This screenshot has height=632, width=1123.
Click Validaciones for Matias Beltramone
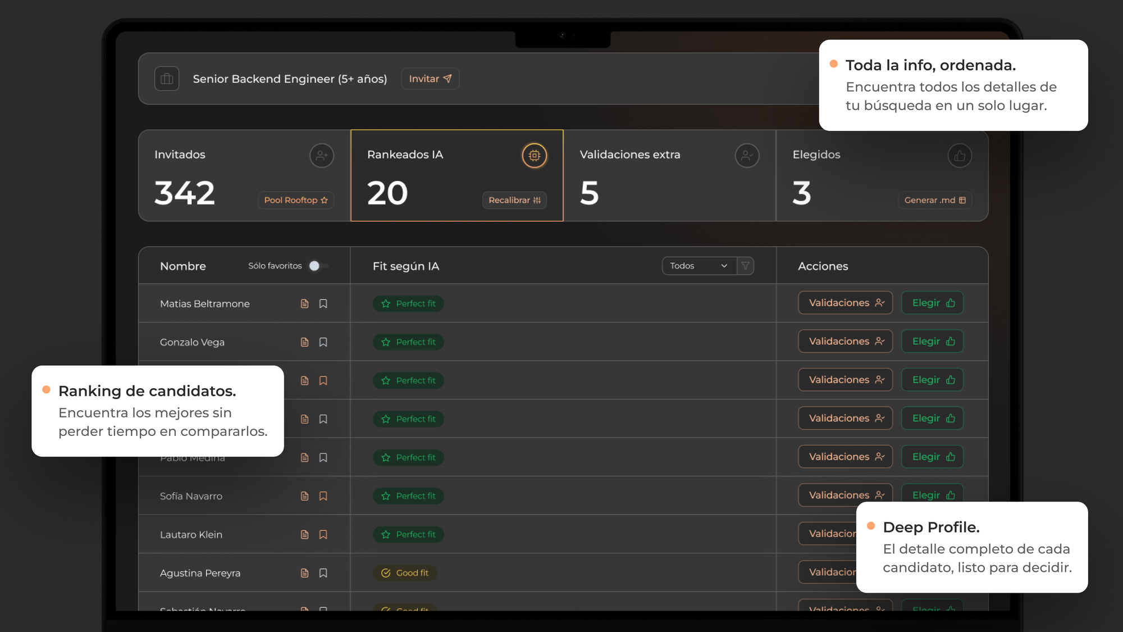coord(845,303)
